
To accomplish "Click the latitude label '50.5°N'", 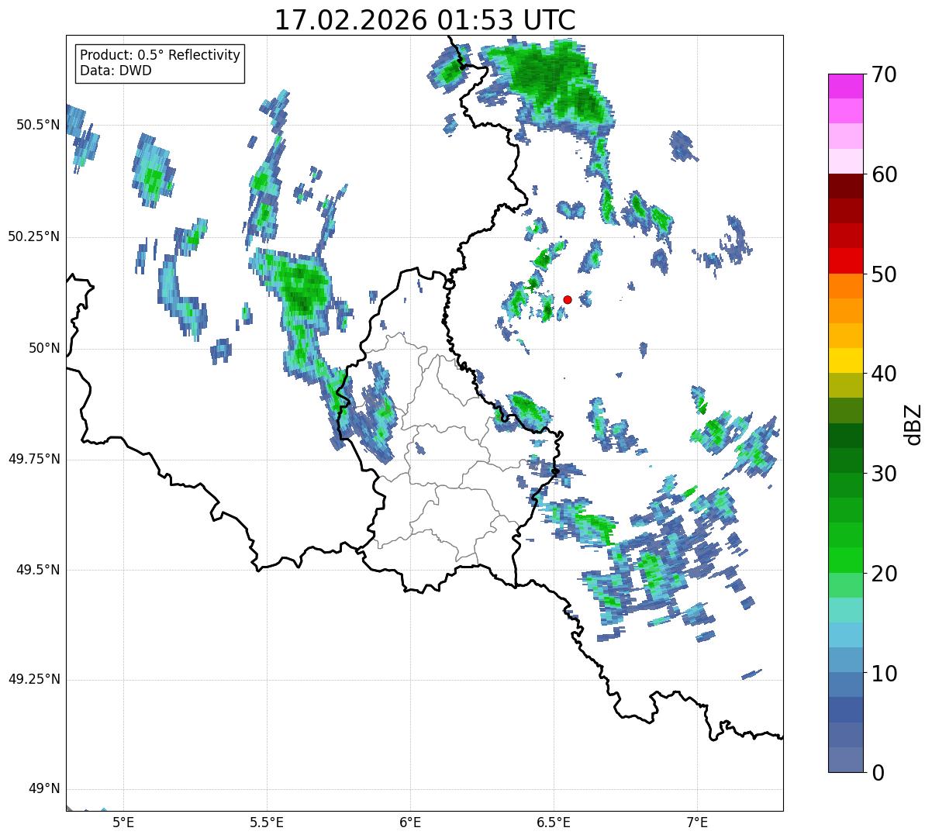I will pos(38,125).
